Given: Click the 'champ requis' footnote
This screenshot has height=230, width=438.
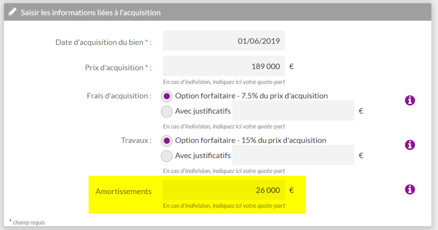Looking at the screenshot, I should [x=29, y=222].
